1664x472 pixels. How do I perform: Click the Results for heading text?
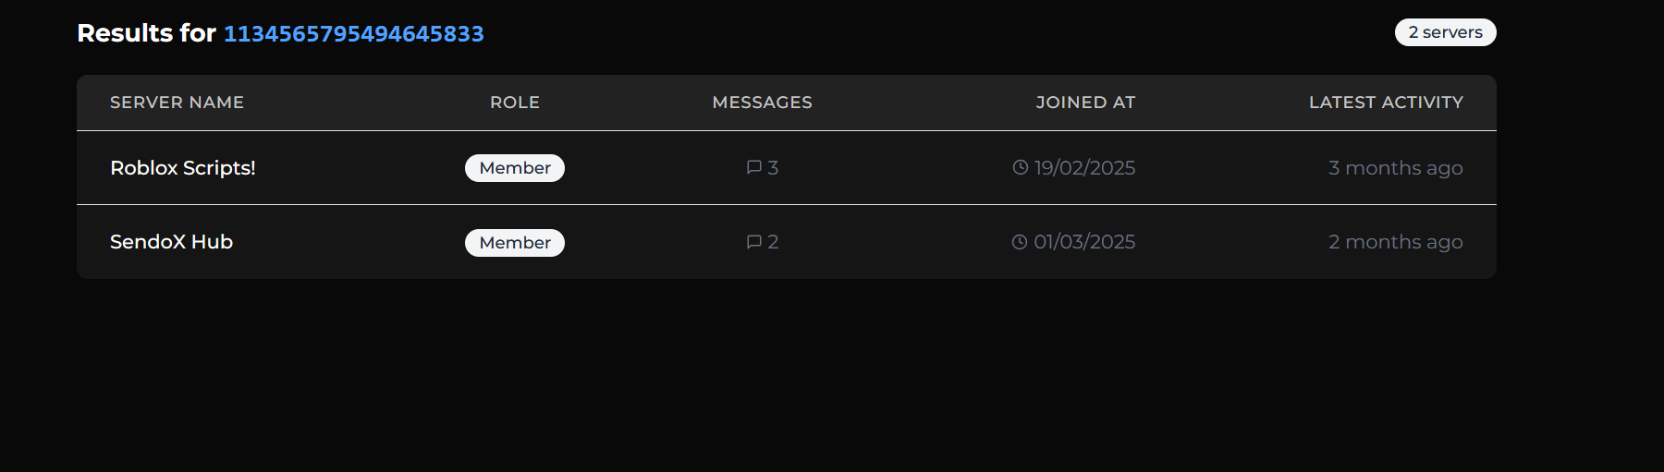146,33
